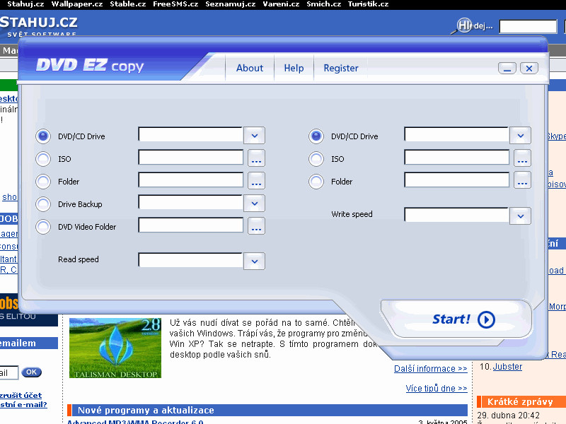Click destination Folder path field

[x=457, y=180]
